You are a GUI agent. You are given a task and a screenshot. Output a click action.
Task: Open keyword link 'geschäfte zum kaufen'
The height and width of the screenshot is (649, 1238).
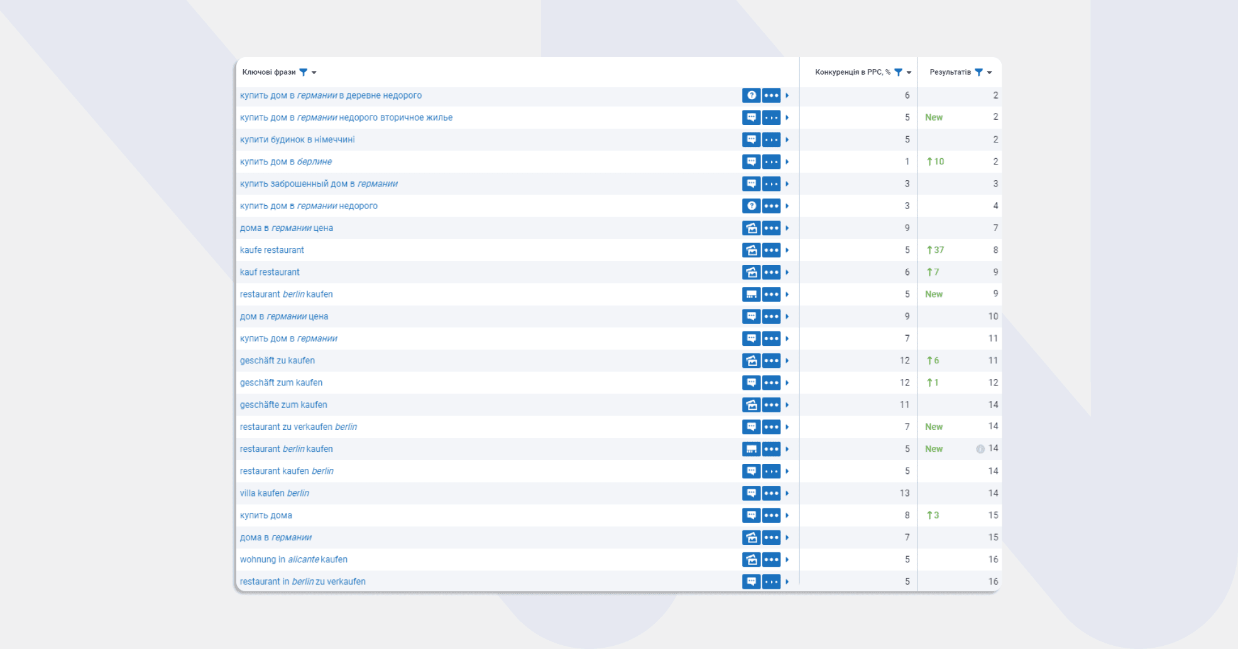pos(283,405)
